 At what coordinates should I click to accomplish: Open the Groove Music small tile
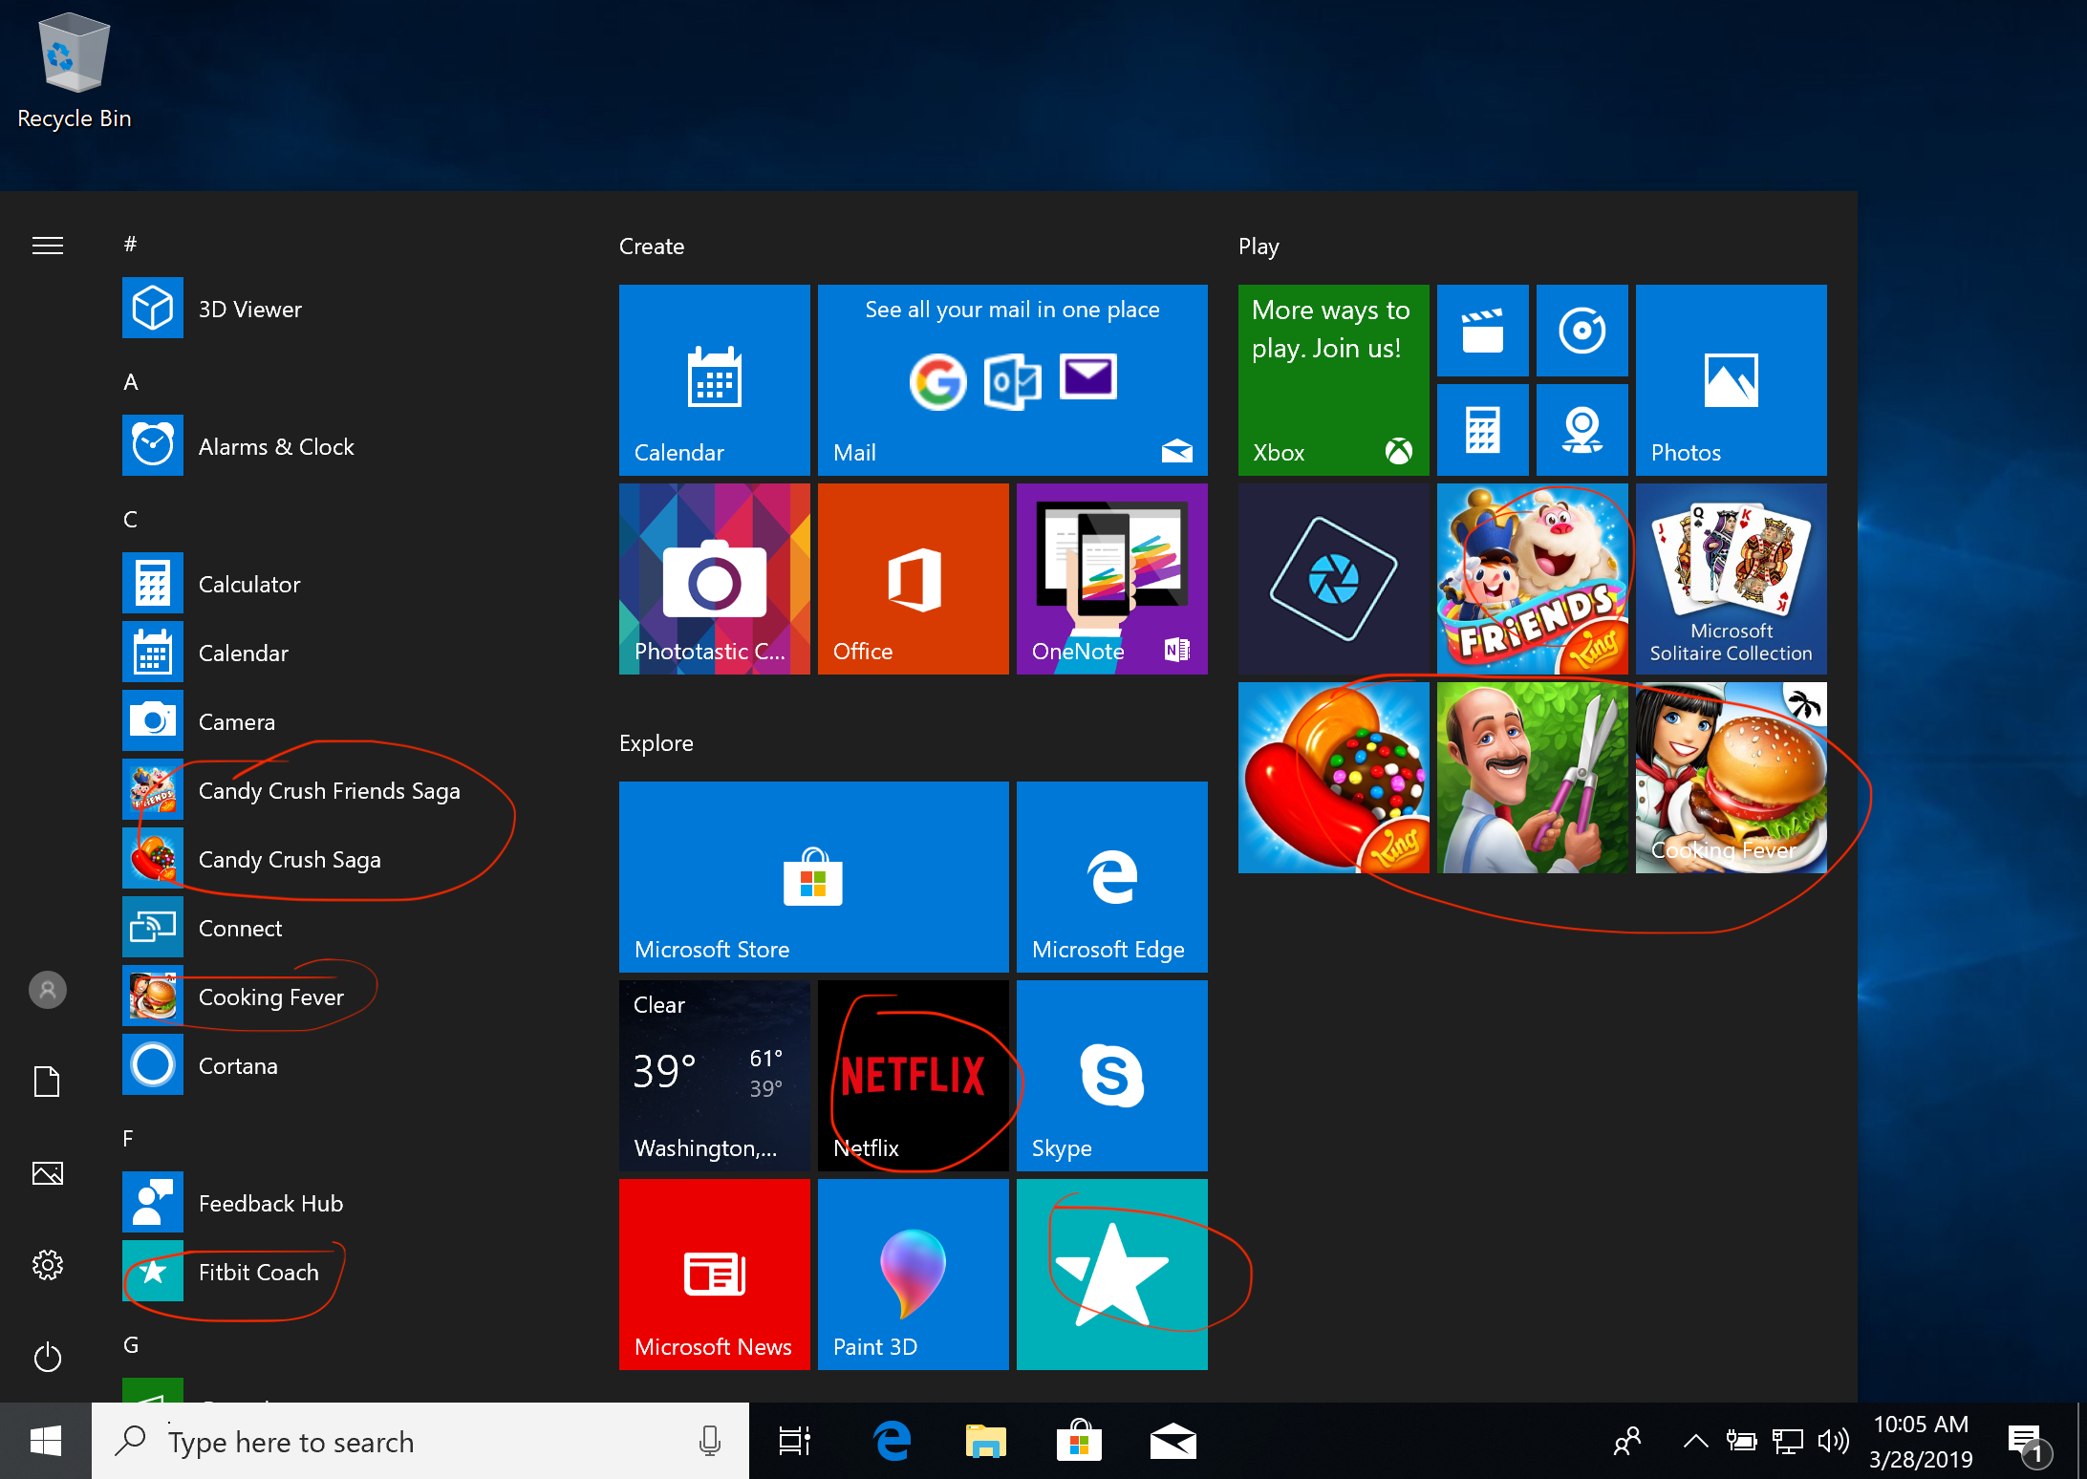pos(1581,331)
